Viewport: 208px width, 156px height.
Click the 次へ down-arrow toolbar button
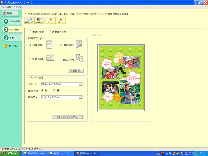click(x=51, y=20)
